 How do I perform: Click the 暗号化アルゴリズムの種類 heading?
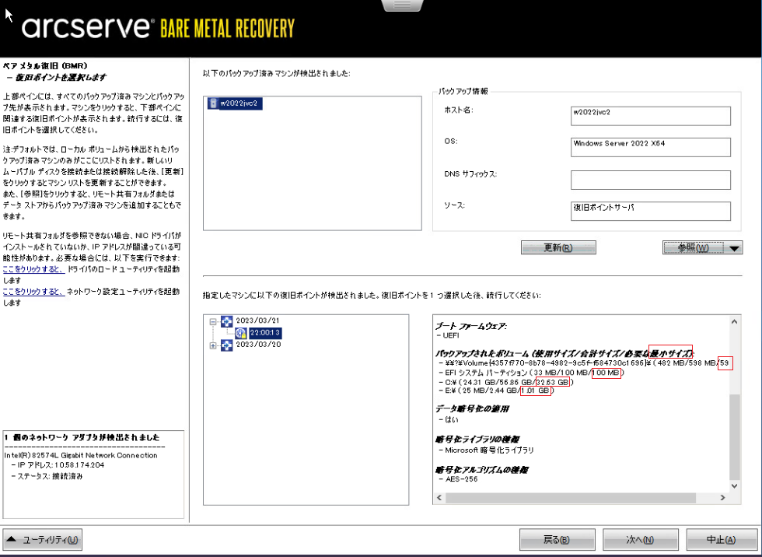pyautogui.click(x=481, y=470)
